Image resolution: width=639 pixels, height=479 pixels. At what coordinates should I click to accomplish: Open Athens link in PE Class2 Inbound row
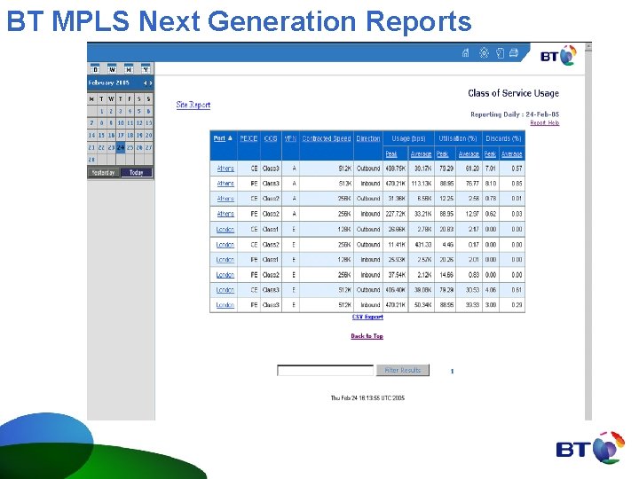(225, 214)
